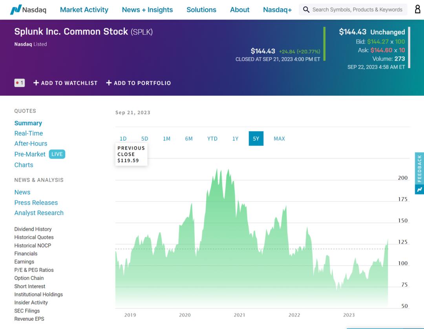Open the Earnings page
424x329 pixels.
point(24,262)
